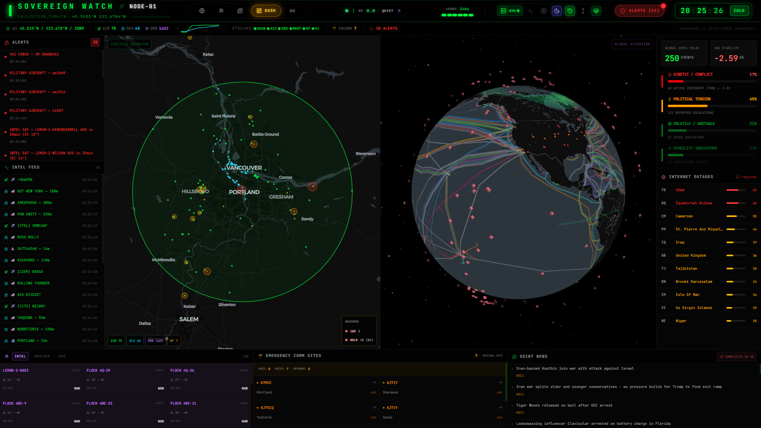
Task: Click the POLITICAL TENSION bar
Action: click(x=712, y=106)
